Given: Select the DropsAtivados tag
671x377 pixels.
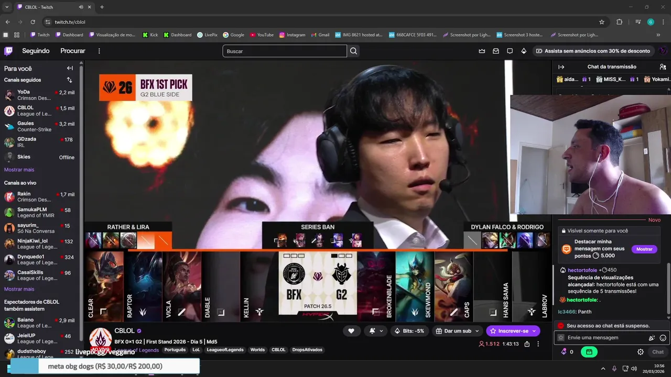Looking at the screenshot, I should [307, 350].
